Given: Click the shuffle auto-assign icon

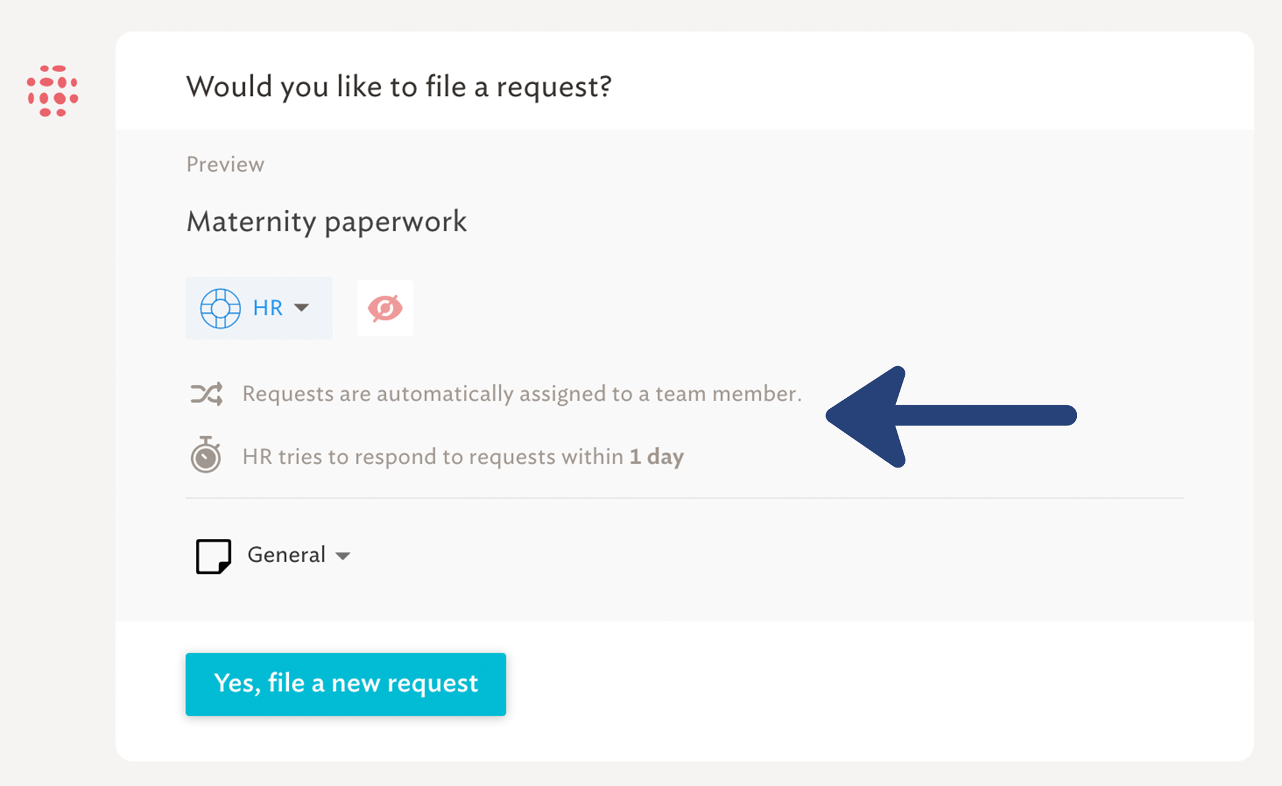Looking at the screenshot, I should point(206,394).
